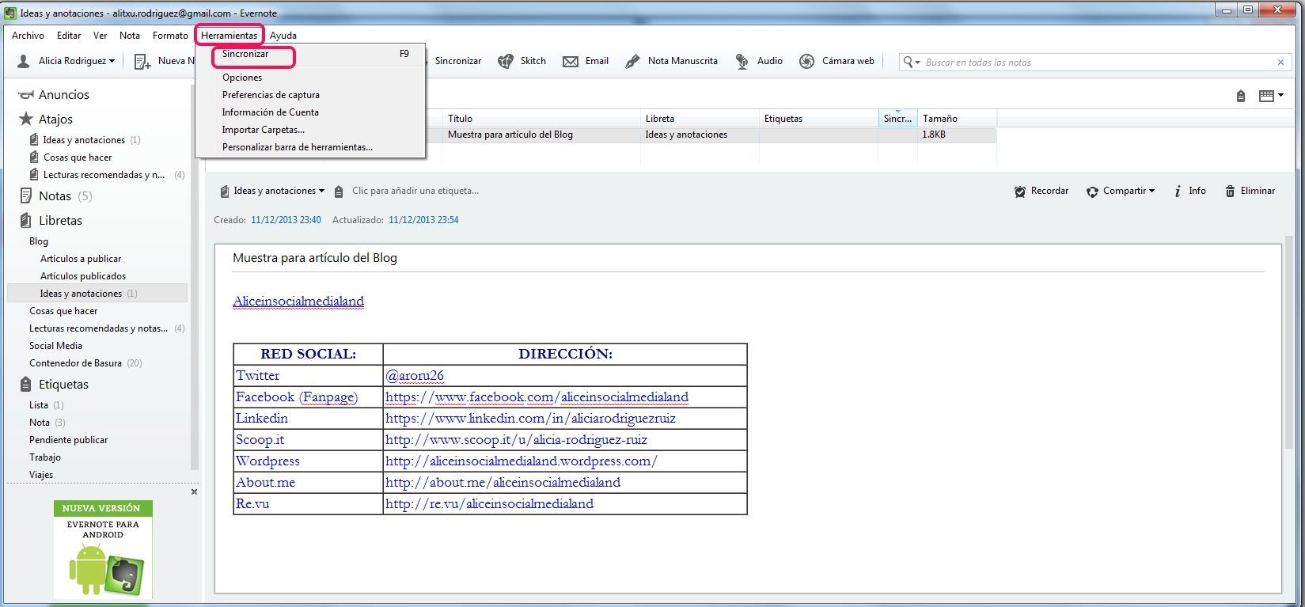Select the Artículos a publicar notebook
Image resolution: width=1305 pixels, height=607 pixels.
pos(81,259)
